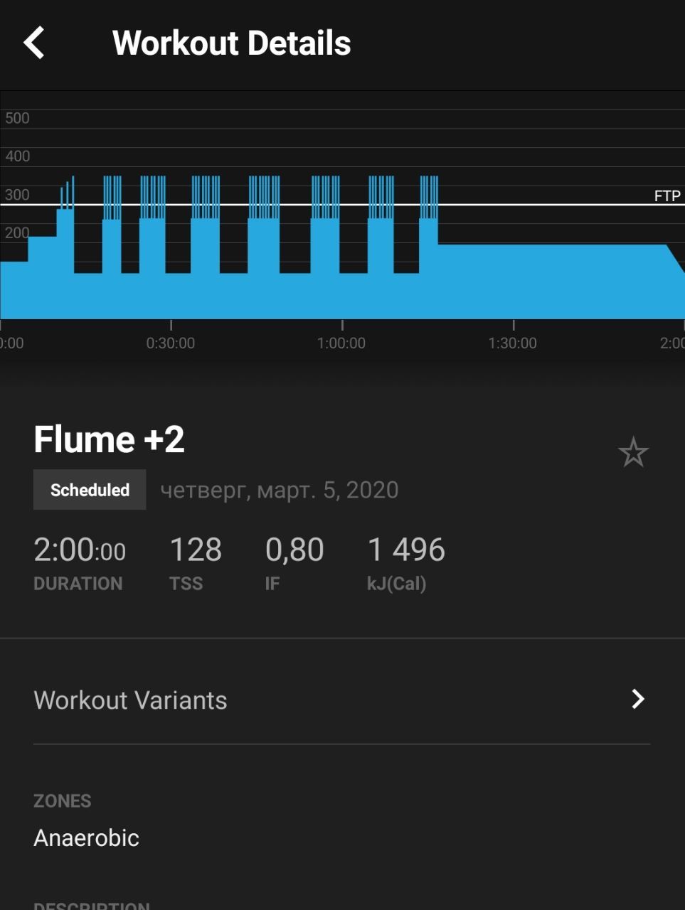Screen dimensions: 685x910
Task: Tap the 2:00:00 duration value
Action: pos(80,550)
